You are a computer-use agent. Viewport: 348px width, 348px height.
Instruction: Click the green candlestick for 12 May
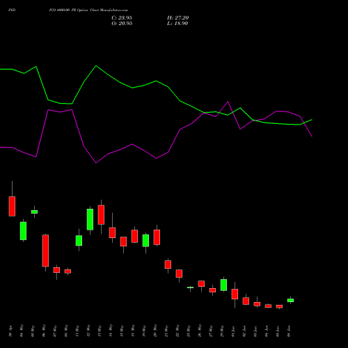tap(90, 219)
